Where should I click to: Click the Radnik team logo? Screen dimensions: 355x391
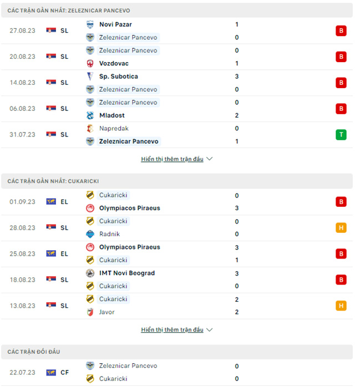point(90,234)
